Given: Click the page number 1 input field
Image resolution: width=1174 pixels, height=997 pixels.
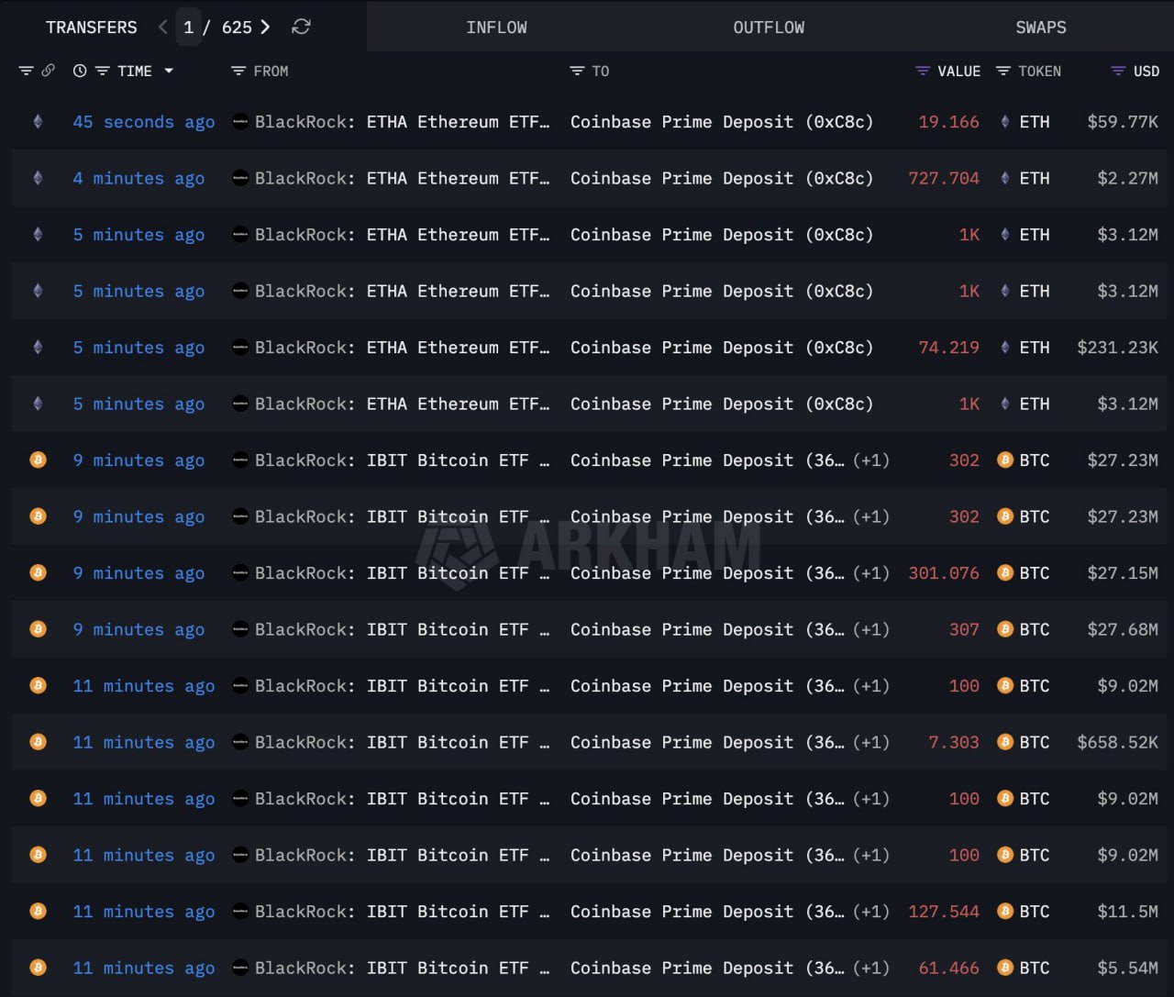Looking at the screenshot, I should [188, 28].
